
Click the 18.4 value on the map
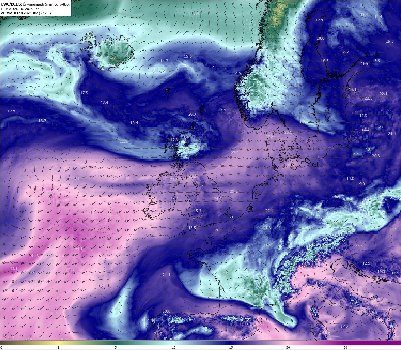(134, 123)
